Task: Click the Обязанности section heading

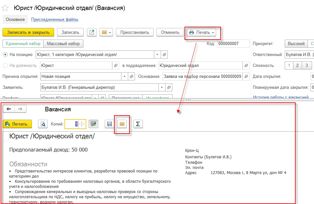Action: 28,164
